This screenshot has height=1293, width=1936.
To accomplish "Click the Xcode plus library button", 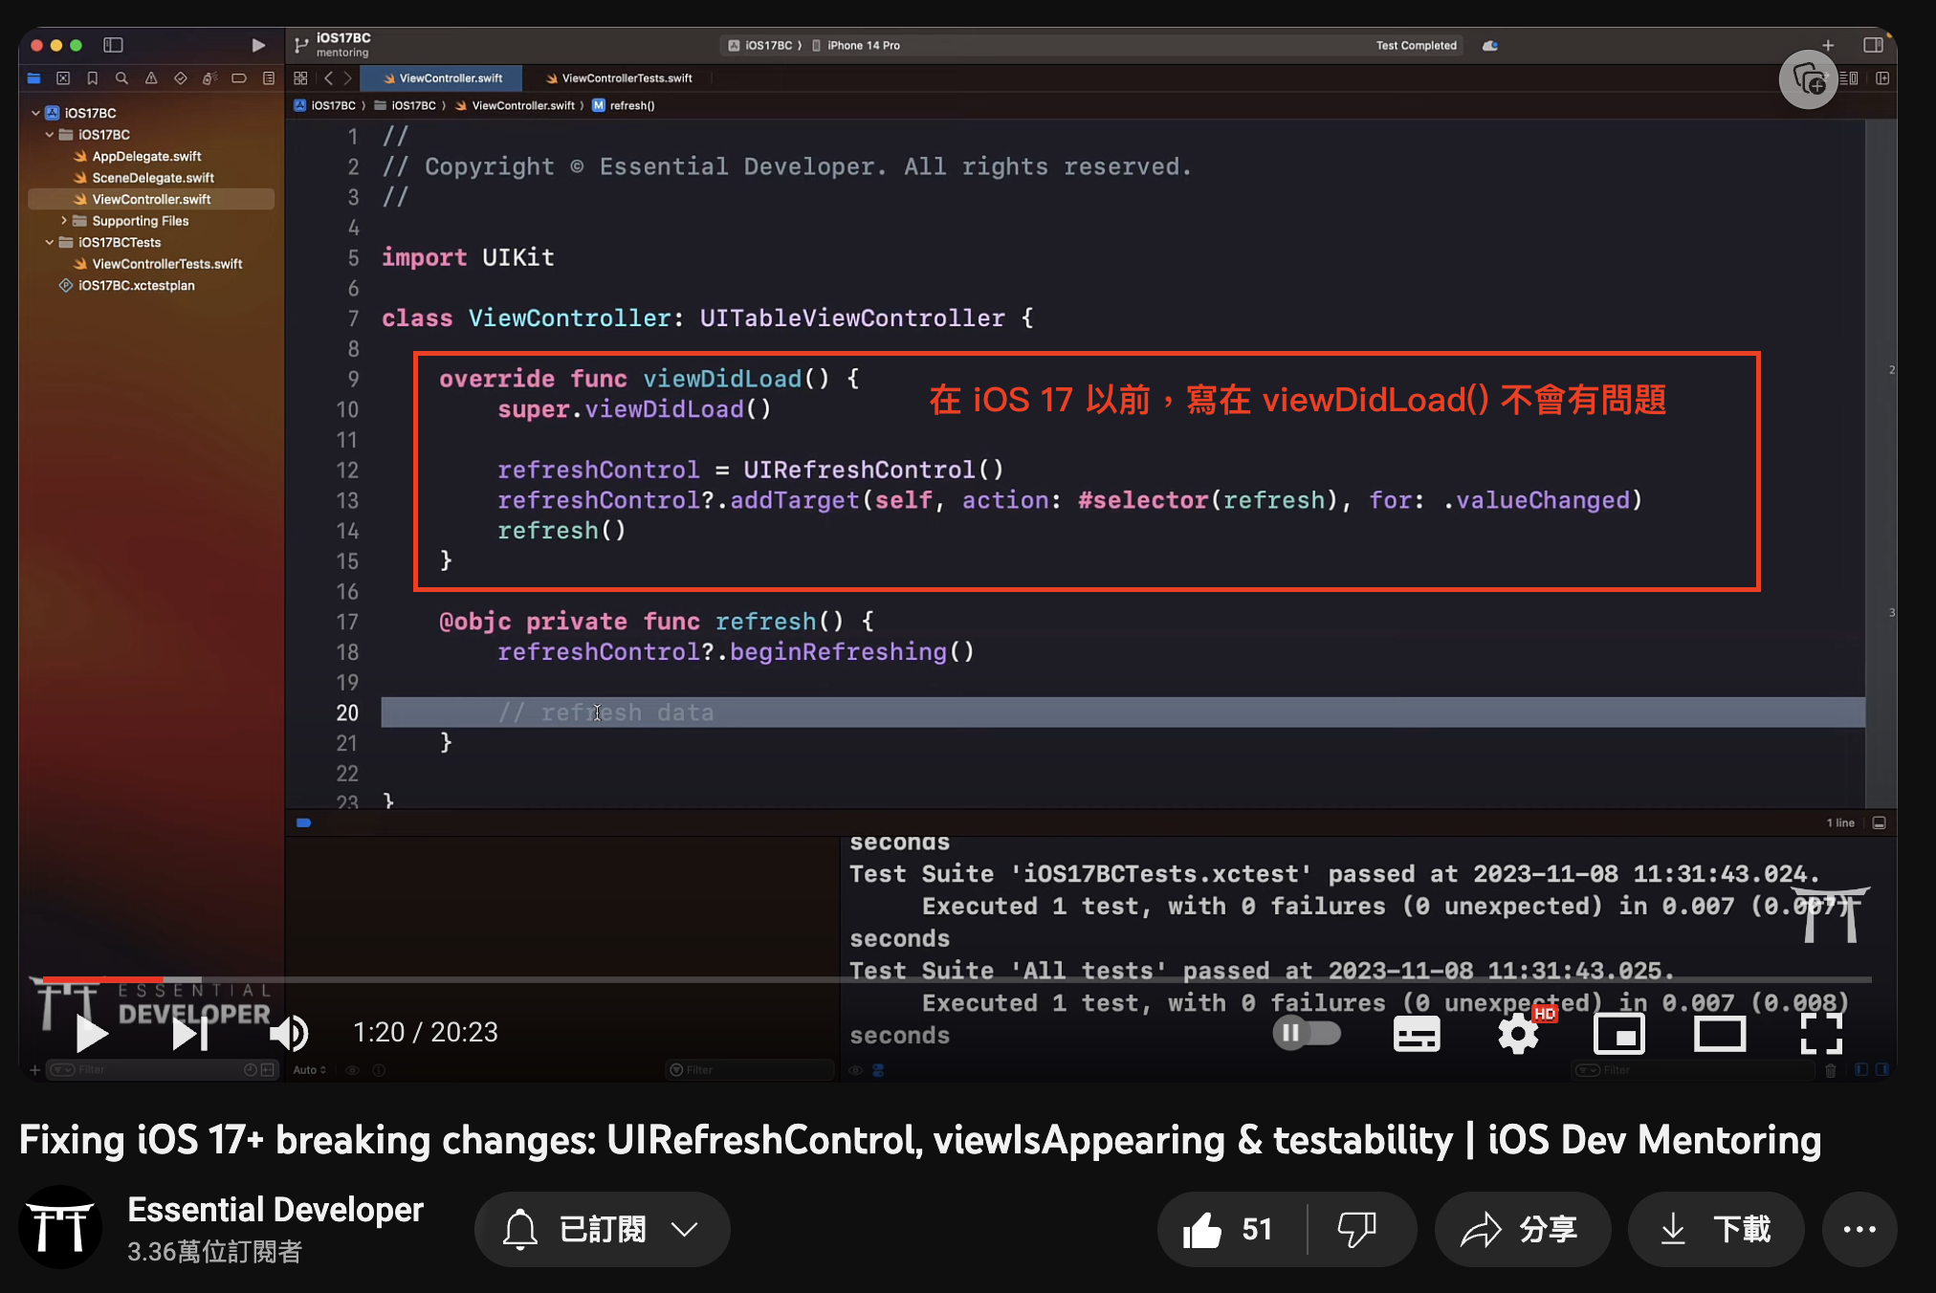I will (1828, 45).
